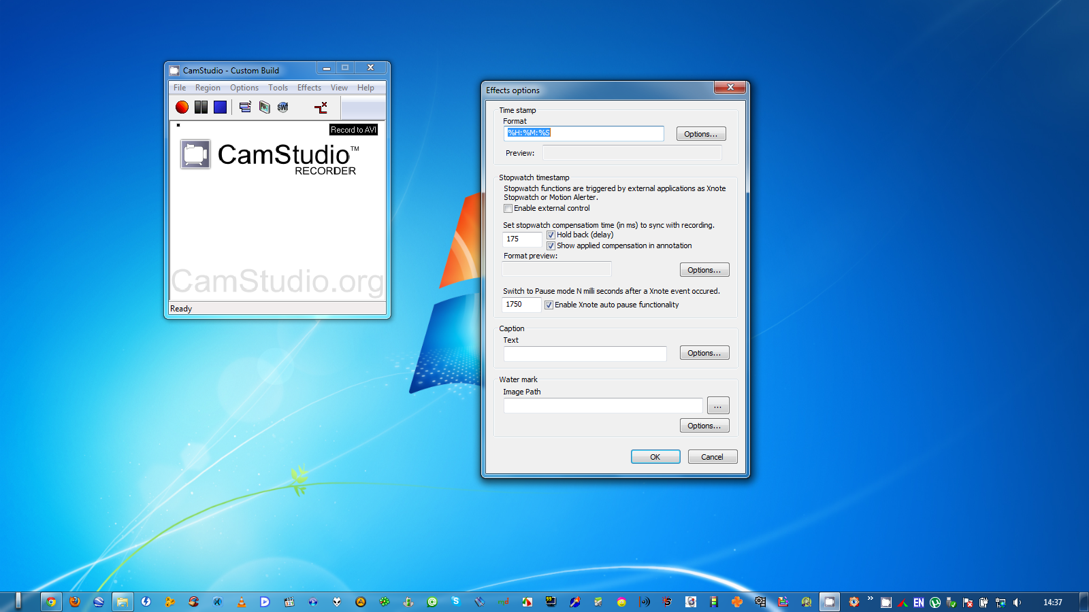Launch Google Chrome from the taskbar
1089x612 pixels.
(x=51, y=602)
